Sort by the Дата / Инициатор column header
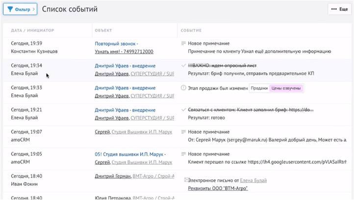354x200 pixels. 32,30
